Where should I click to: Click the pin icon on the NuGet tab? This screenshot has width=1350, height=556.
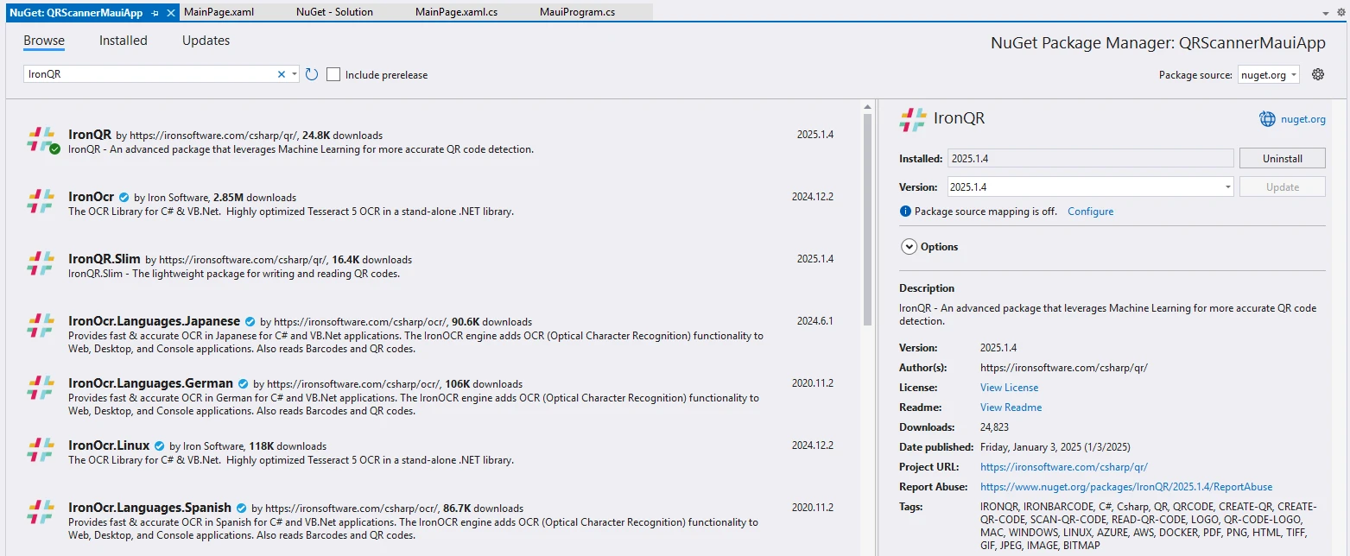coord(155,13)
